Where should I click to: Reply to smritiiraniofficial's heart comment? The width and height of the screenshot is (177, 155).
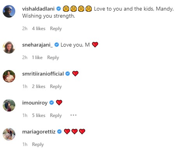click(56, 87)
